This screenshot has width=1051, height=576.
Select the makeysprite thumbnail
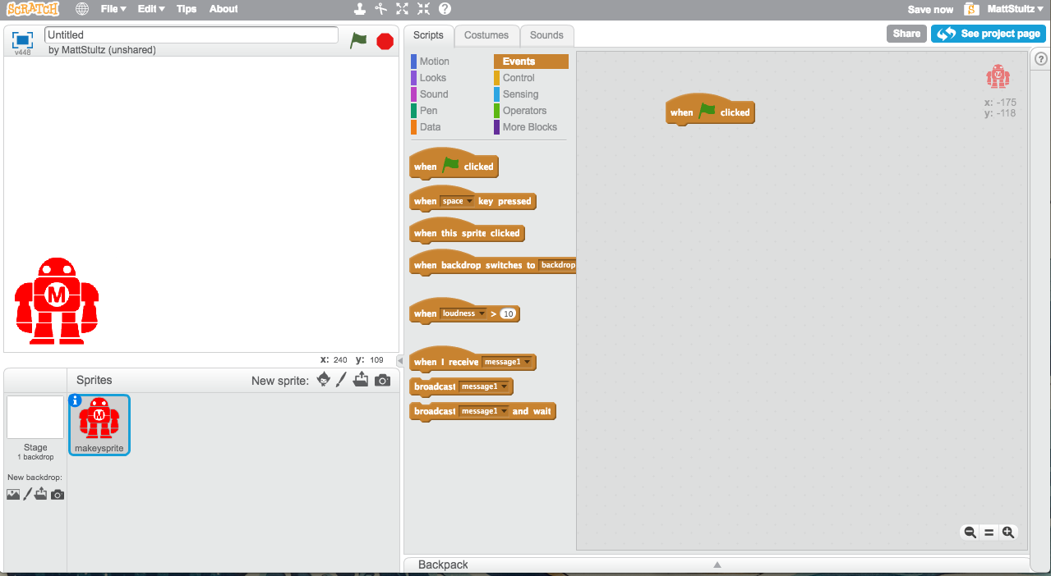point(99,424)
